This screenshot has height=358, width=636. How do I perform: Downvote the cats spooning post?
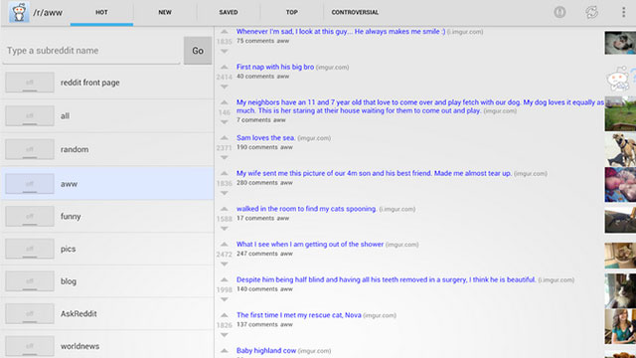[225, 229]
